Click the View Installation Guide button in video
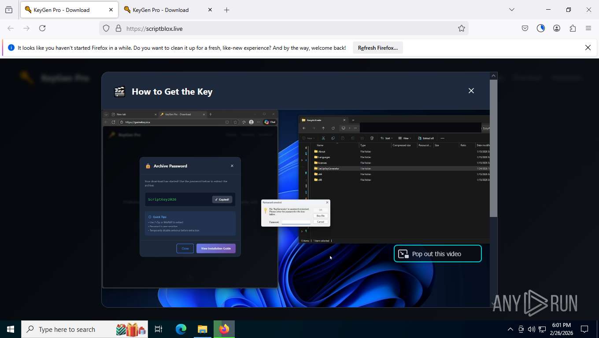Image resolution: width=599 pixels, height=338 pixels. 216,248
